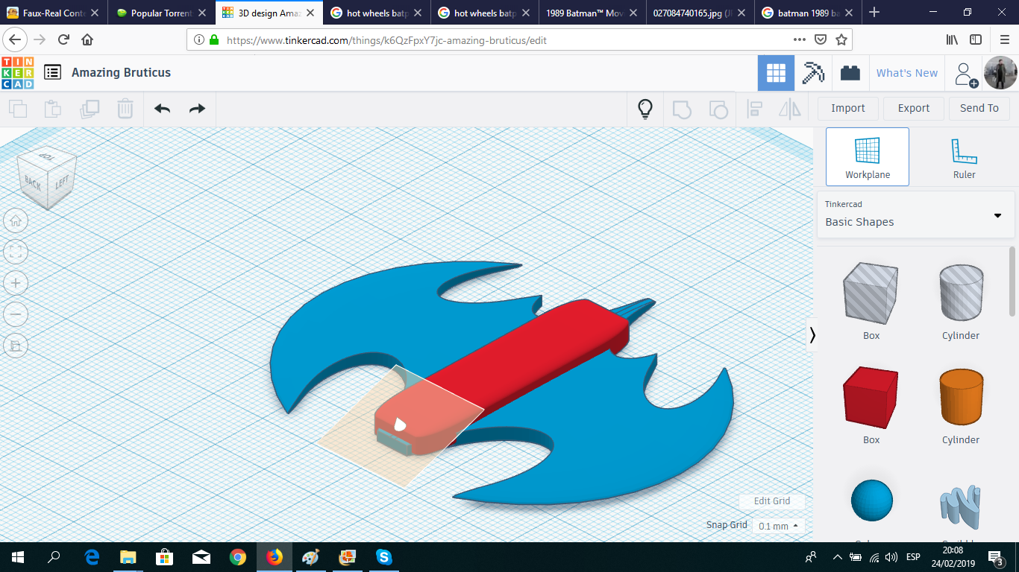Image resolution: width=1019 pixels, height=572 pixels.
Task: Bookmark this page with the star
Action: click(841, 40)
